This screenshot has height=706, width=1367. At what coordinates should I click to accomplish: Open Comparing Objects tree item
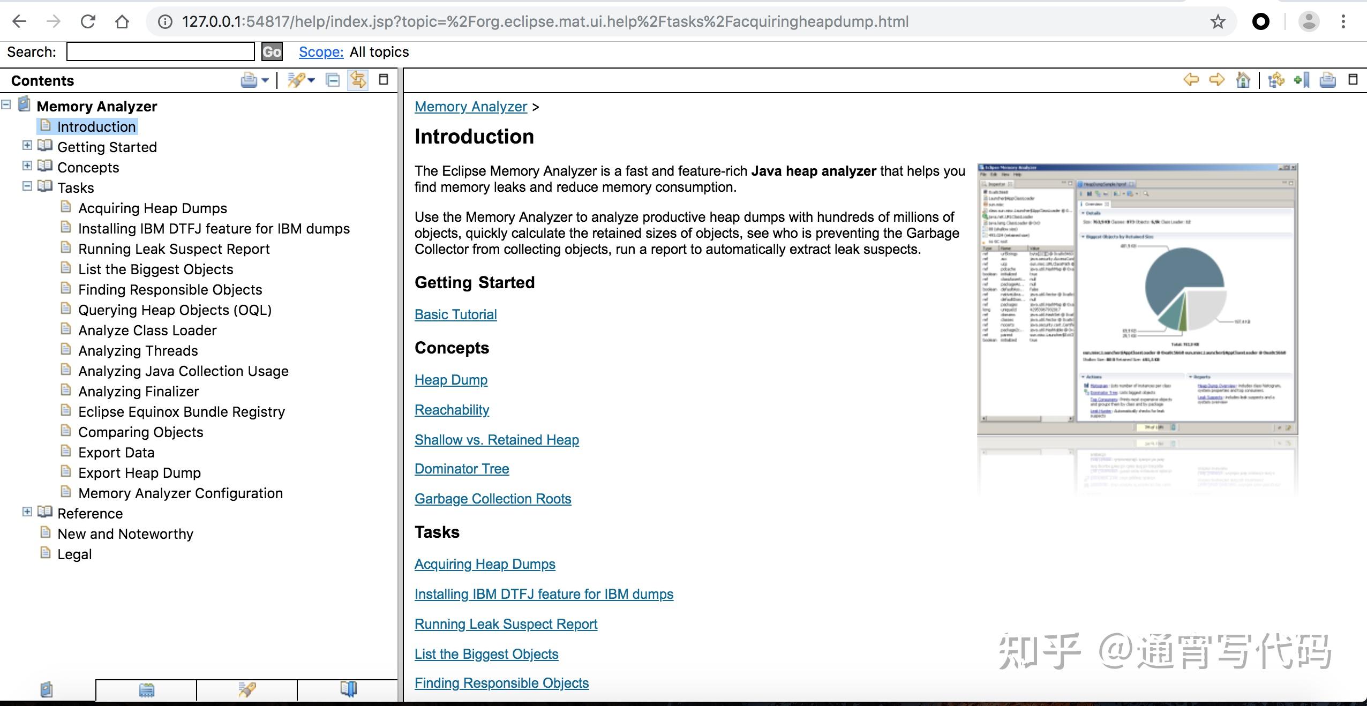point(141,432)
